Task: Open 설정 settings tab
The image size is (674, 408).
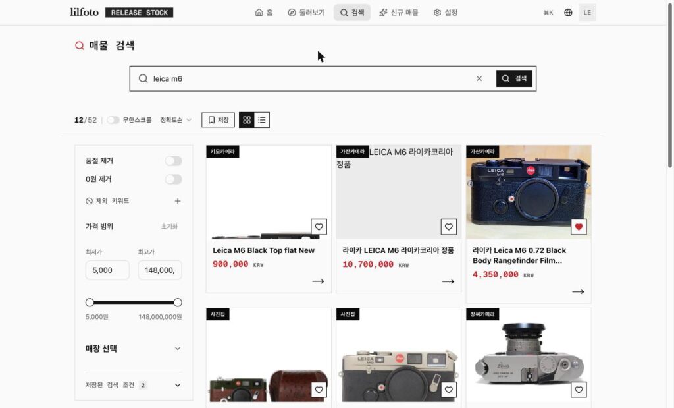Action: [x=446, y=13]
